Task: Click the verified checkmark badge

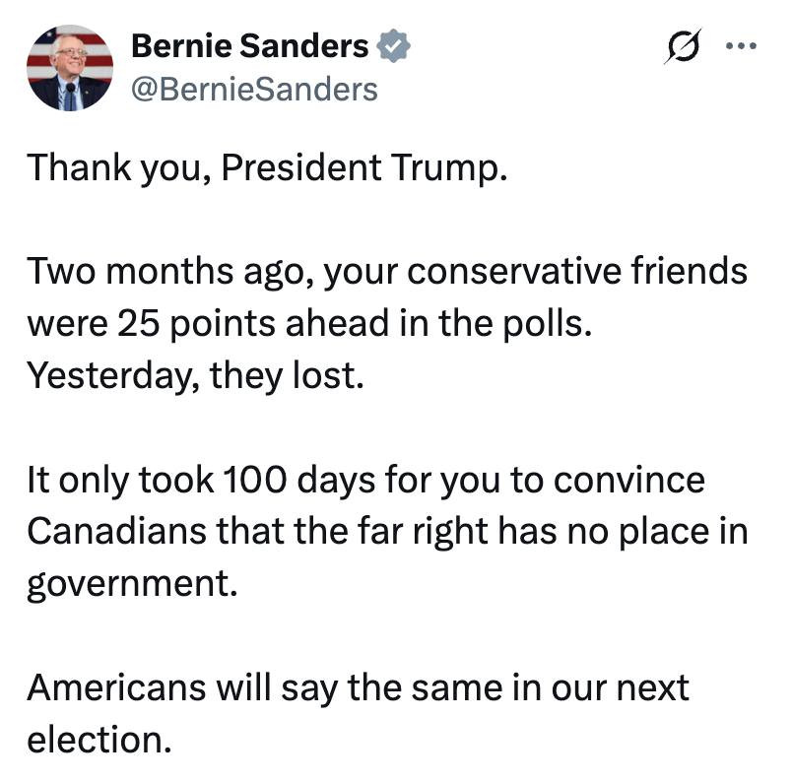Action: pyautogui.click(x=393, y=46)
